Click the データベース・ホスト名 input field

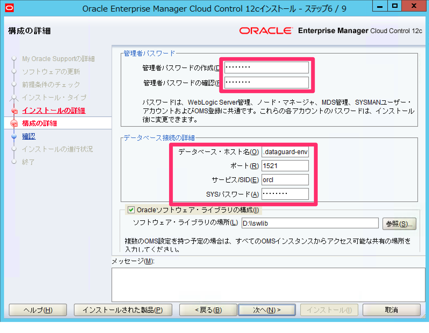(285, 152)
